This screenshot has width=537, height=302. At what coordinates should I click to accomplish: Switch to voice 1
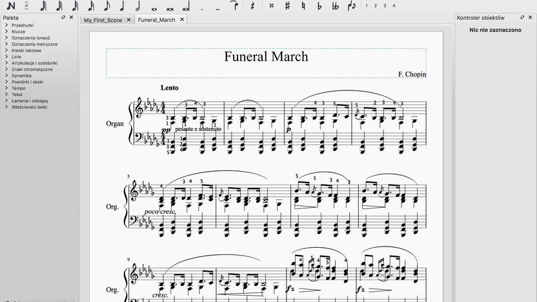pos(367,5)
